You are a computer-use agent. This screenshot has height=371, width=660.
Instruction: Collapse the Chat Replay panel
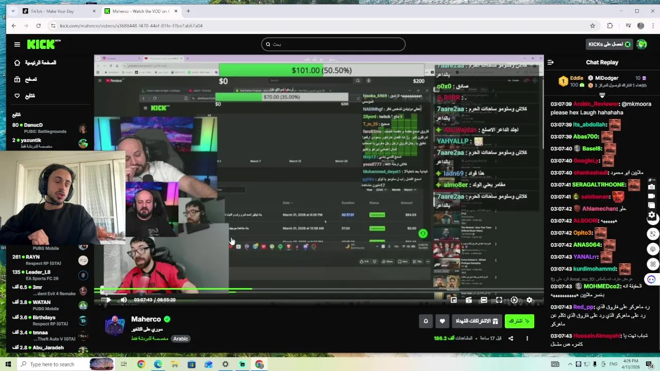tap(550, 62)
